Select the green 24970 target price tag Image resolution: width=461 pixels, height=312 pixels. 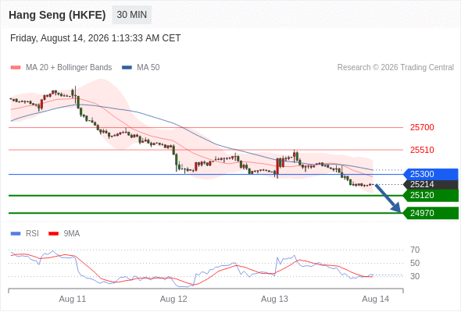click(x=431, y=213)
